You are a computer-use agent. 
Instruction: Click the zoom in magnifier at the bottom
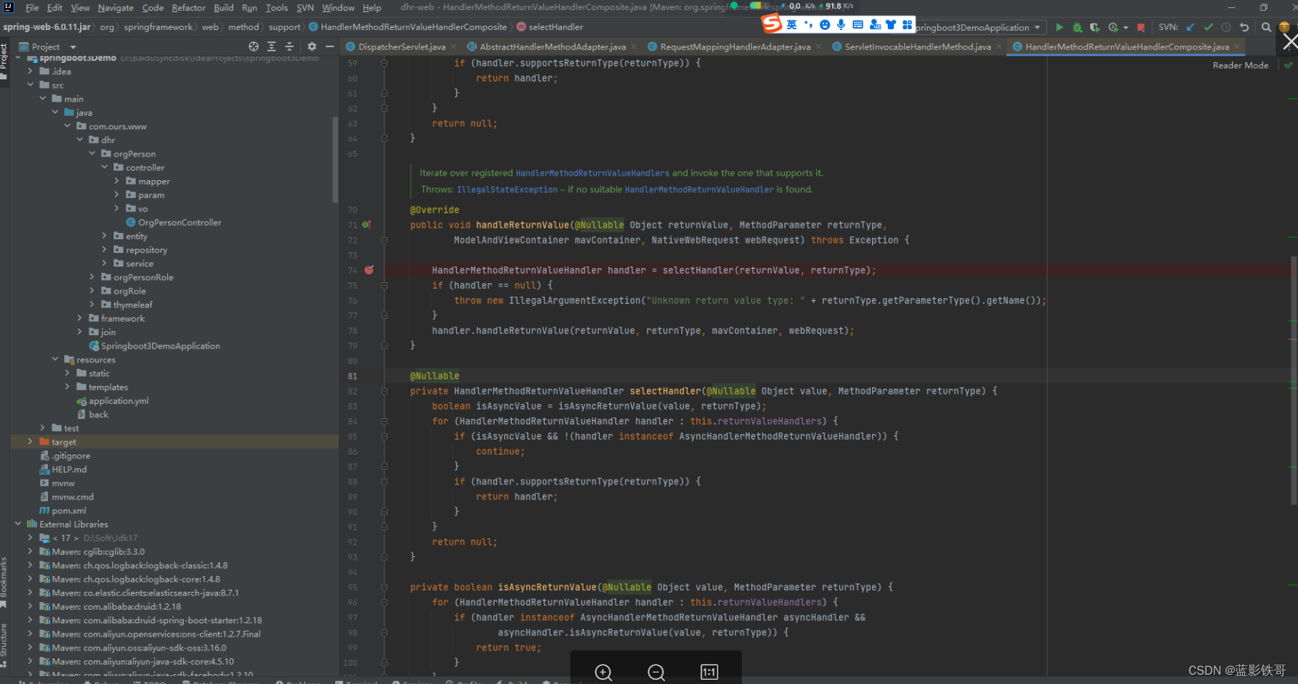tap(603, 672)
